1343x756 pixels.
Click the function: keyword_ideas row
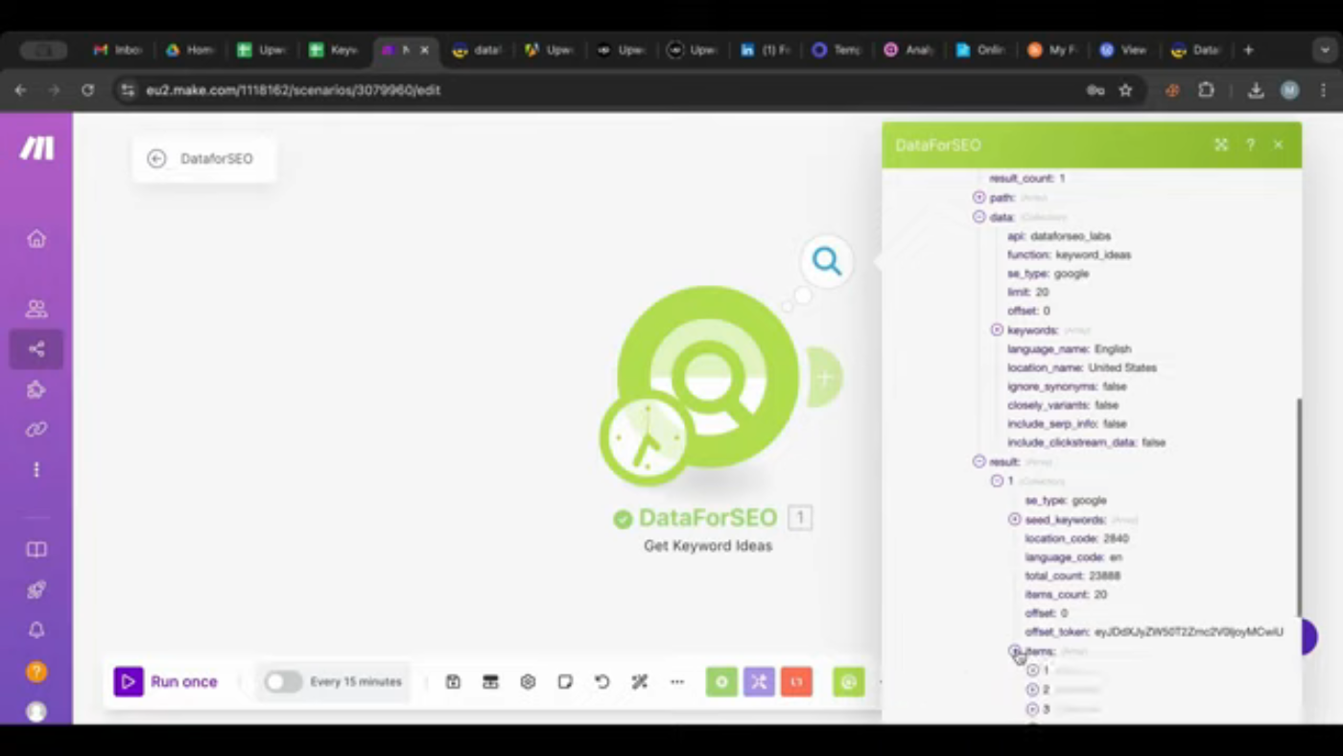(x=1070, y=254)
